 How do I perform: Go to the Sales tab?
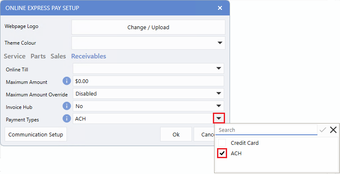pyautogui.click(x=58, y=56)
